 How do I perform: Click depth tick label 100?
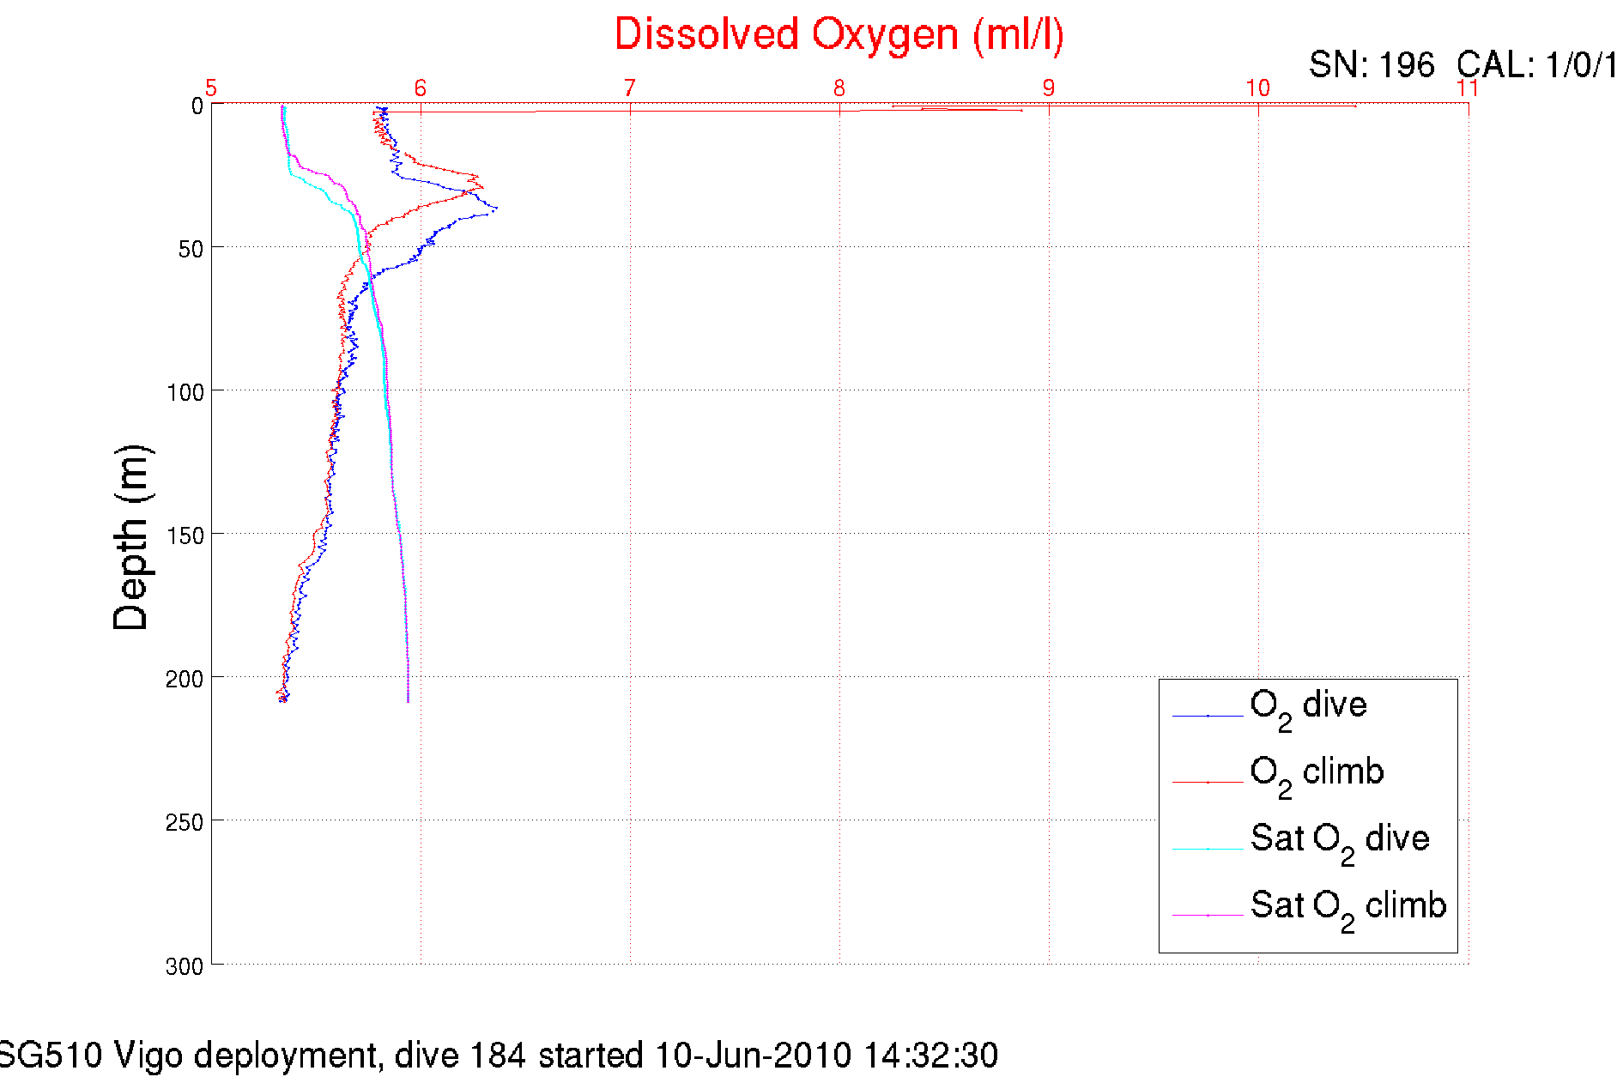click(x=185, y=393)
